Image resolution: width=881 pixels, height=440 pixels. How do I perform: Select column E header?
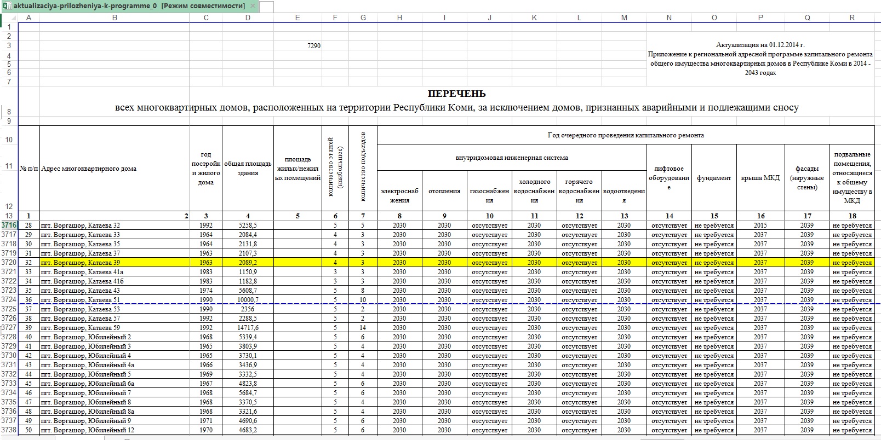click(x=298, y=18)
